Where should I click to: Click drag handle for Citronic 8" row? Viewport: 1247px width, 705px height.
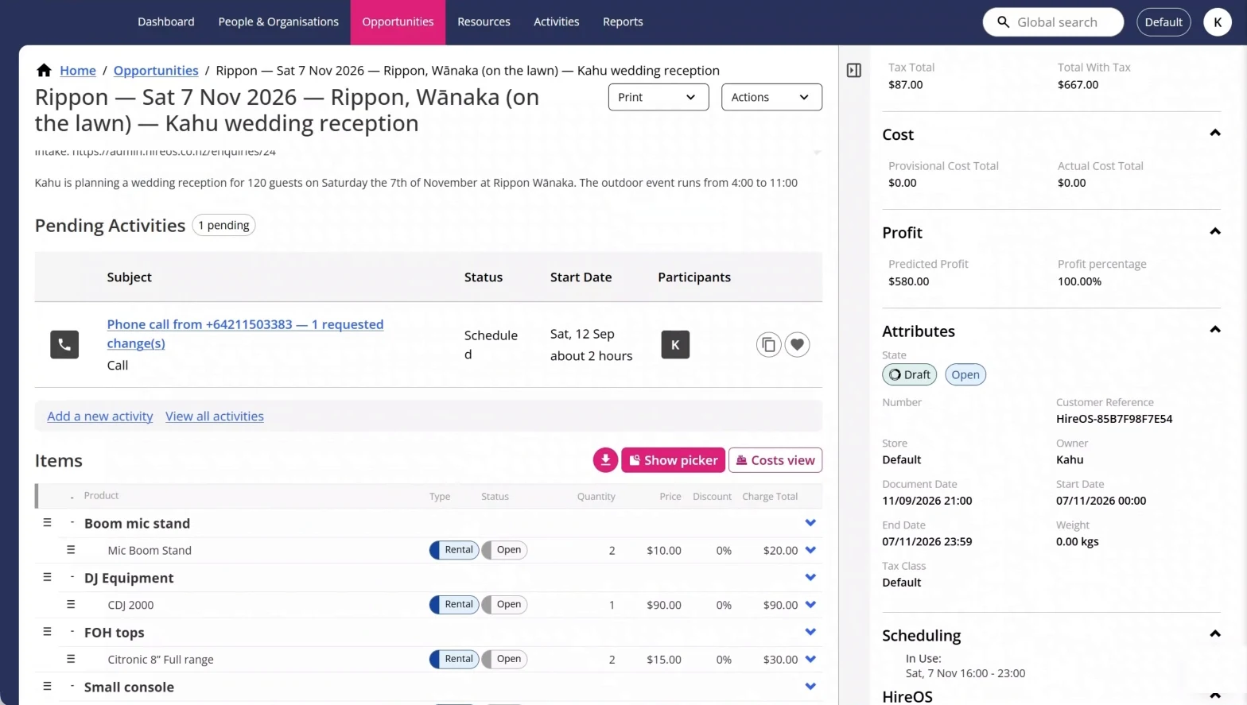(x=71, y=659)
